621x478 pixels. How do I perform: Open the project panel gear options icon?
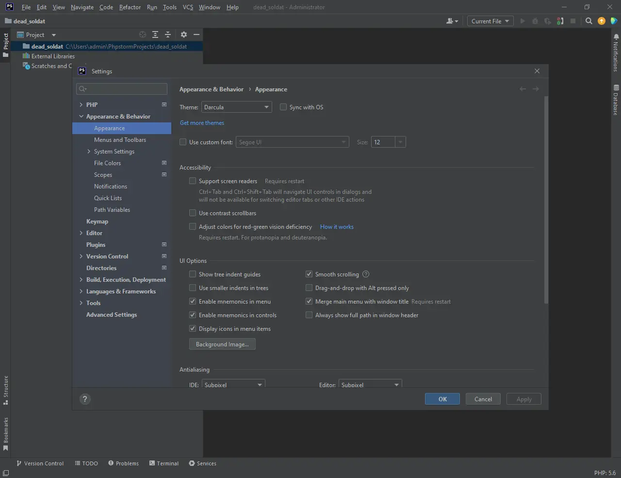tap(183, 34)
